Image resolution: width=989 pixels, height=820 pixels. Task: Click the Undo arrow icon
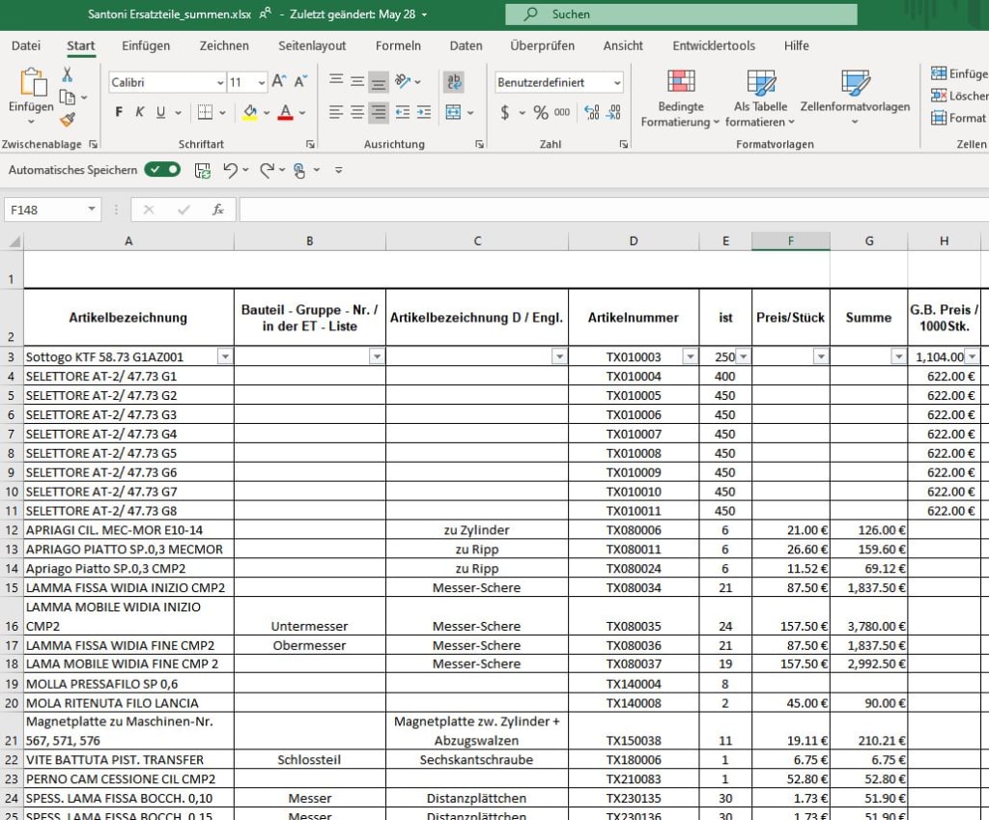pyautogui.click(x=230, y=170)
